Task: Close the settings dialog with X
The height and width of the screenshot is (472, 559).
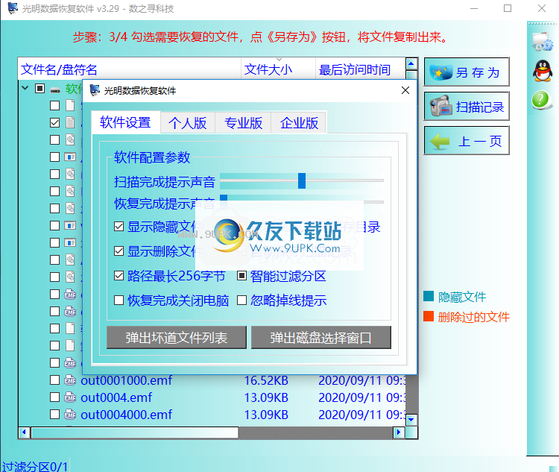Action: pyautogui.click(x=405, y=90)
